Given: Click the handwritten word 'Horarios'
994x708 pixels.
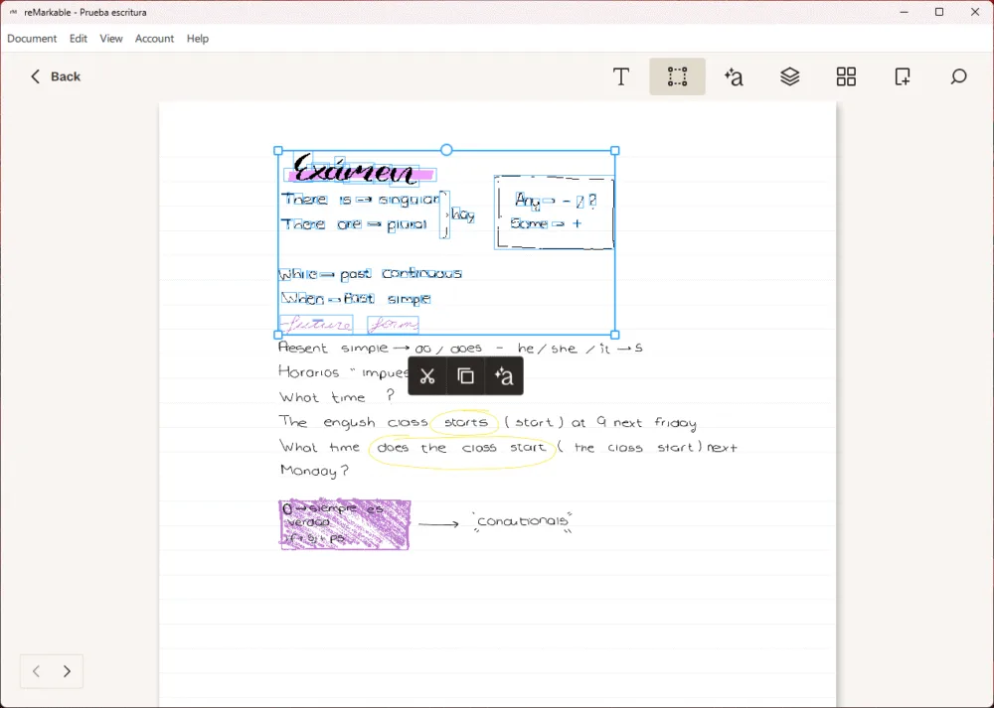Looking at the screenshot, I should [x=309, y=371].
